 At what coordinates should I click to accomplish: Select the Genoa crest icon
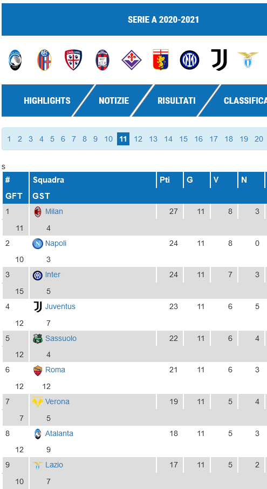pyautogui.click(x=161, y=59)
